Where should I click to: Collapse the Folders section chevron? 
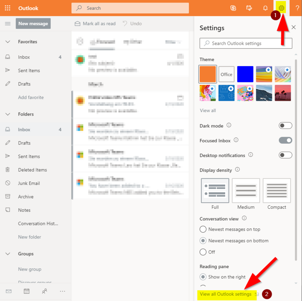pos(8,114)
